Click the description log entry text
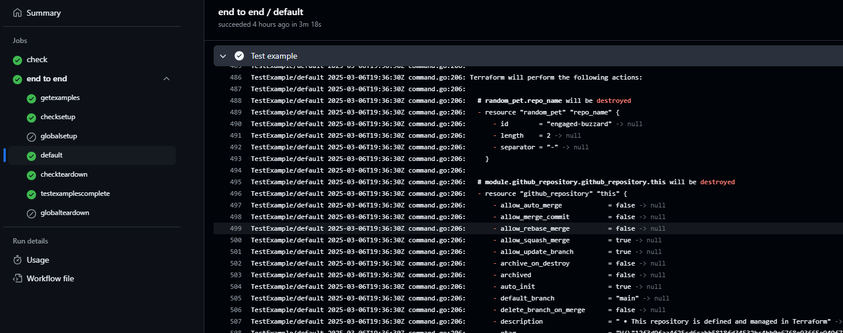Screen dimensions: 843x333 click(724, 321)
